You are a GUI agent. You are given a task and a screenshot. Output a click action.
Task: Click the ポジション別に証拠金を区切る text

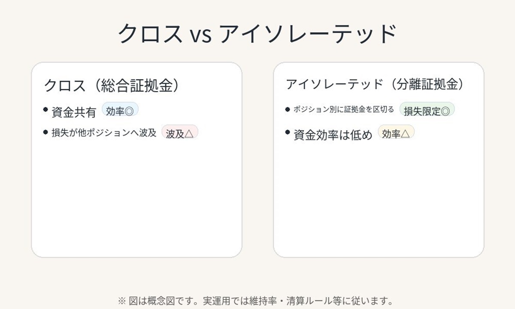point(344,109)
